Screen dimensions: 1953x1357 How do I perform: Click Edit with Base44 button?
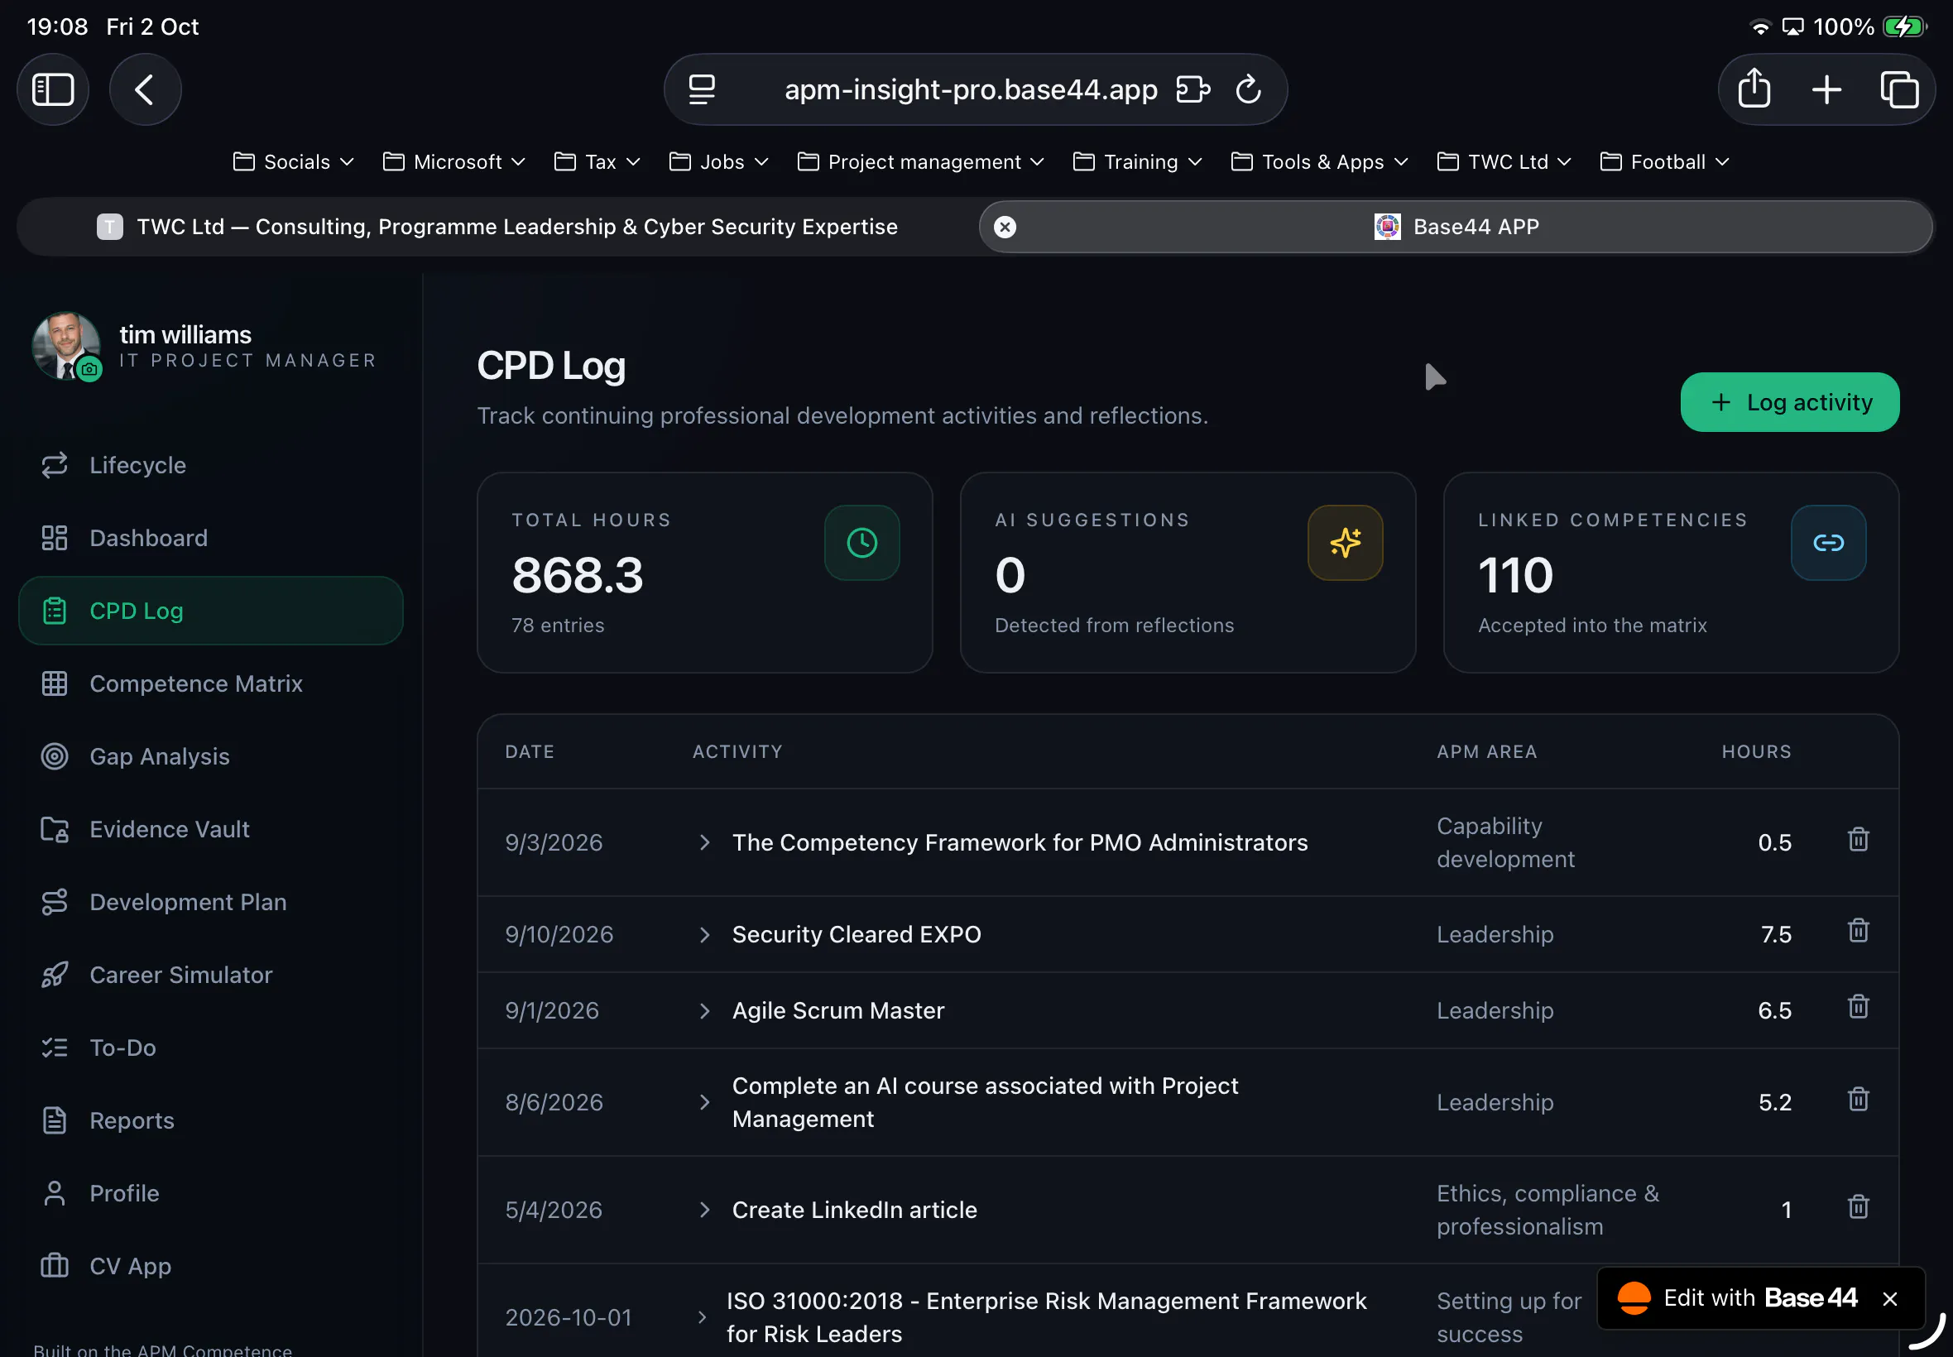[1738, 1298]
